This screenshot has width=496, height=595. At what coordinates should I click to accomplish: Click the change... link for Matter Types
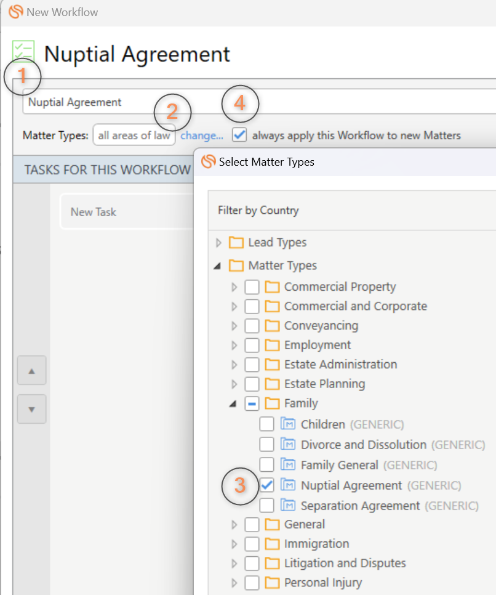[x=202, y=136]
